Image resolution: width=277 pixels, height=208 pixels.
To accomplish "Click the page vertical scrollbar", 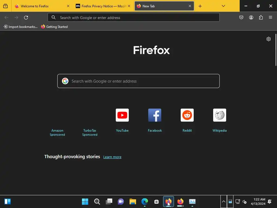I will coord(276,50).
